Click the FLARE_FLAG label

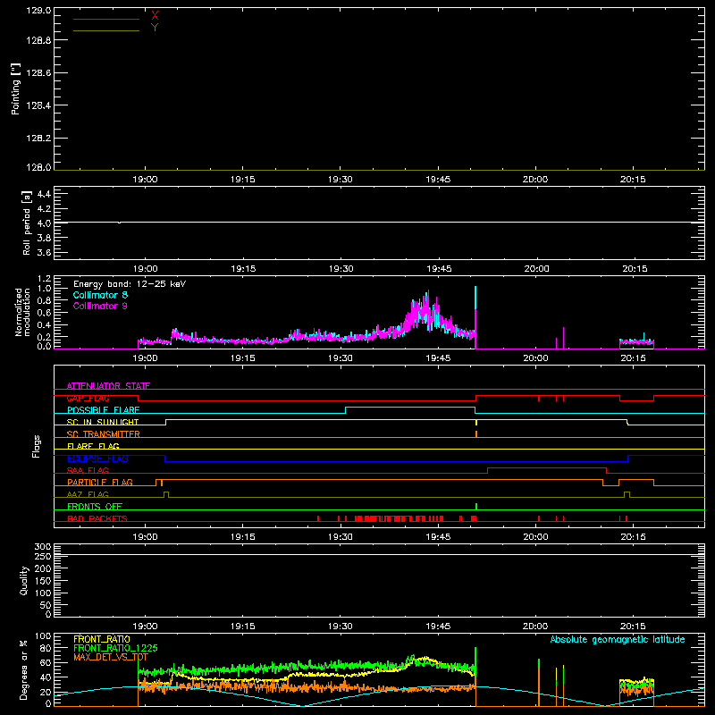point(93,446)
